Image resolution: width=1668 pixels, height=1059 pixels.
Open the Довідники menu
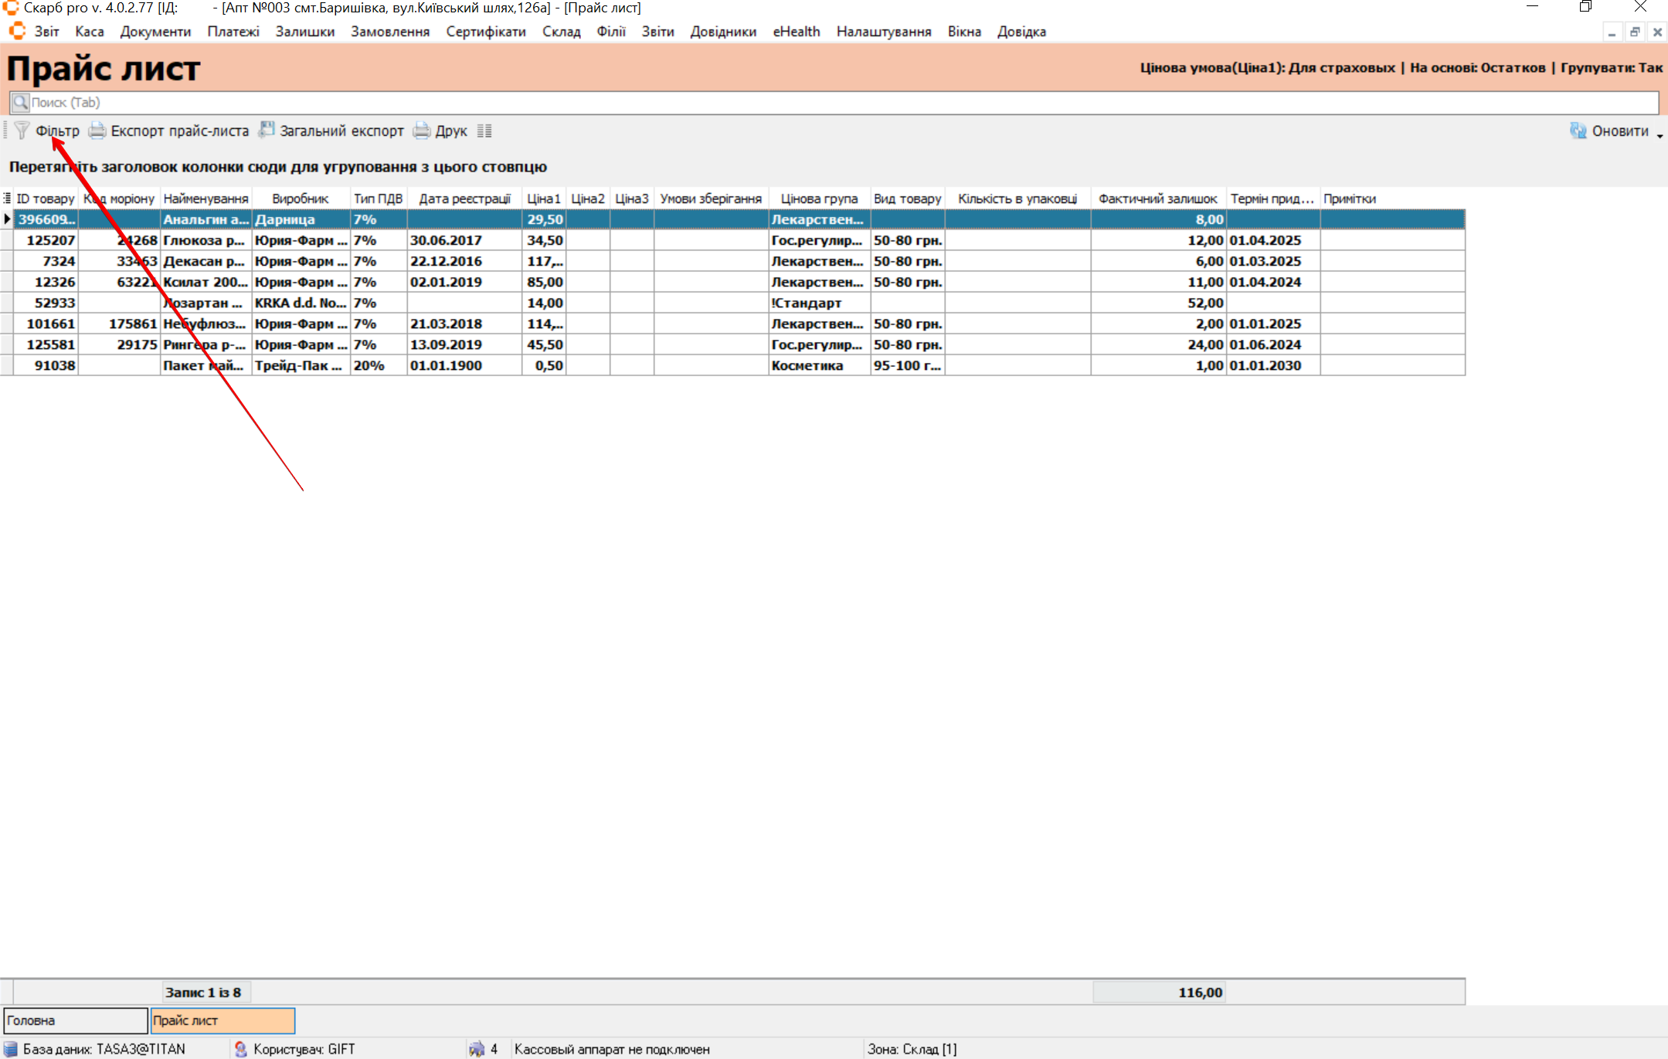point(723,32)
